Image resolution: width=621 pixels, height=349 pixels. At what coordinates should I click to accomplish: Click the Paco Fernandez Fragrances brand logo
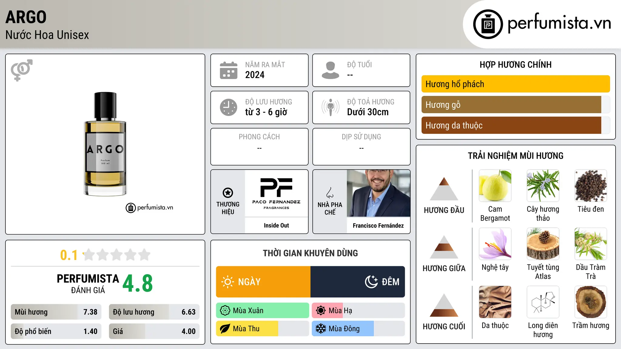click(x=276, y=193)
